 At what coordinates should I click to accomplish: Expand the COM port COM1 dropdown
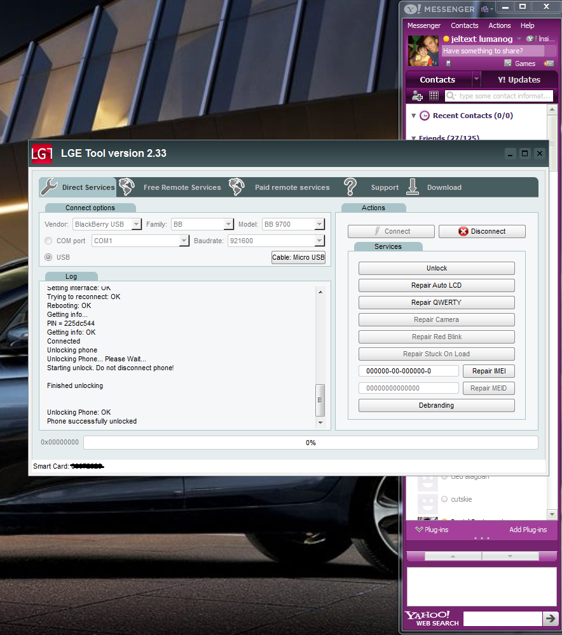point(184,241)
